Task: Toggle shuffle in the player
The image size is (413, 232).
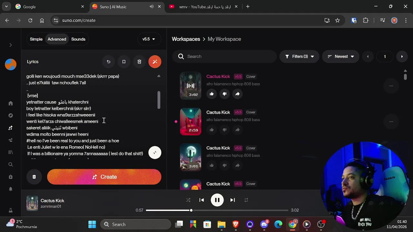Action: 188,200
